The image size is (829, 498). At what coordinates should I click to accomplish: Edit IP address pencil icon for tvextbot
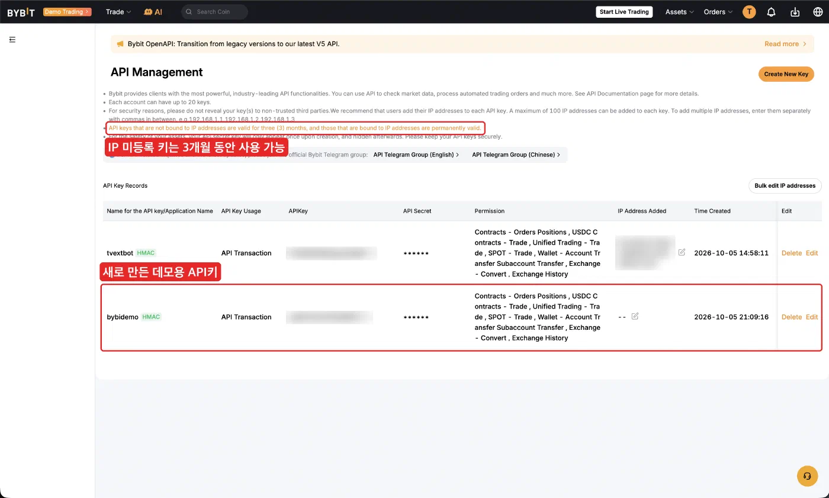tap(682, 252)
